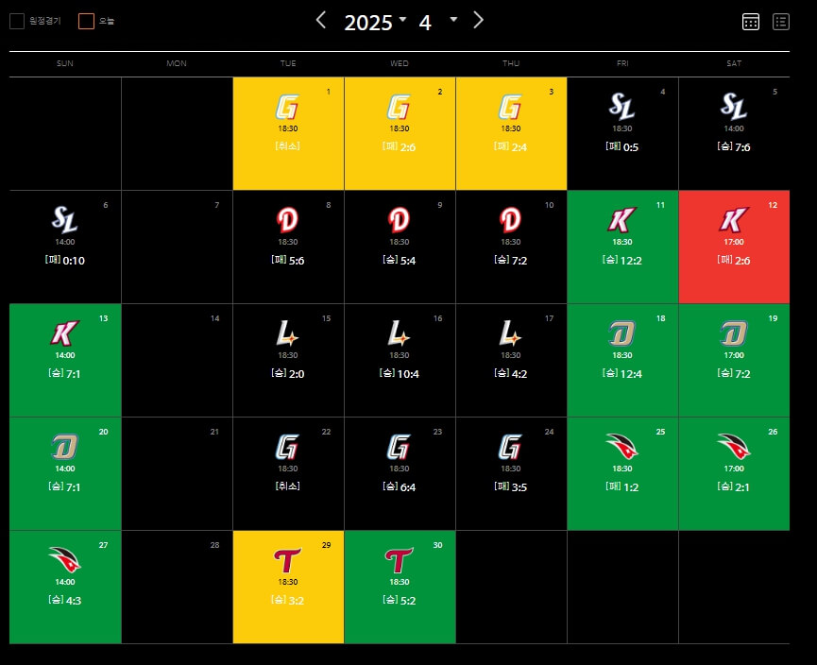817x665 pixels.
Task: Open L logo on April 16
Action: tap(399, 333)
